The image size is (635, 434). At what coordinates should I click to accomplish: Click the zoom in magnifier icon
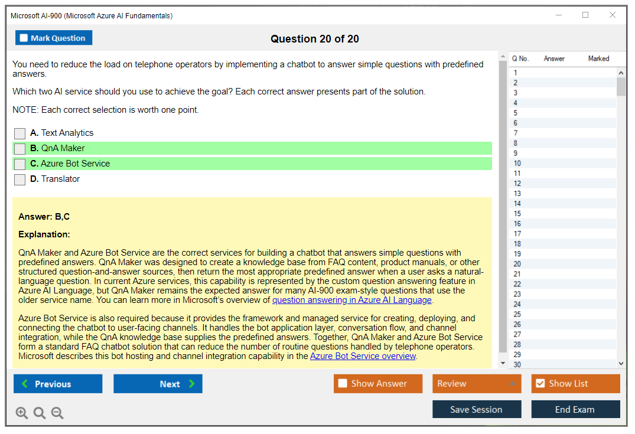(x=21, y=413)
